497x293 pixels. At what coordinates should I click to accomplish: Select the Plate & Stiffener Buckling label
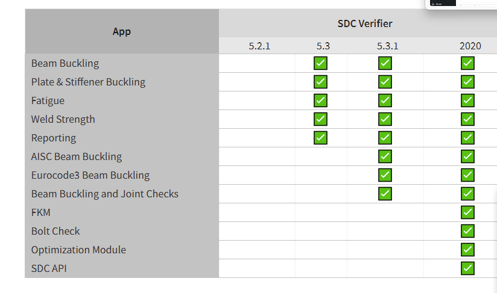click(88, 82)
